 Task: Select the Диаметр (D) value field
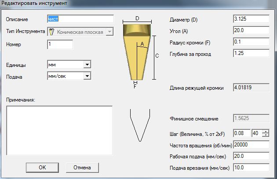click(x=251, y=19)
